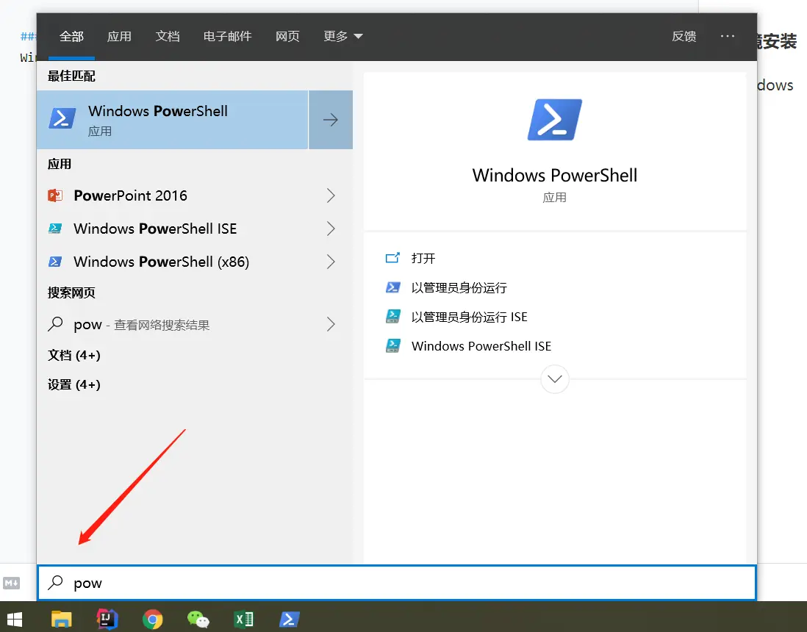Switch to the 应用 filter tab
This screenshot has width=807, height=632.
pyautogui.click(x=119, y=37)
